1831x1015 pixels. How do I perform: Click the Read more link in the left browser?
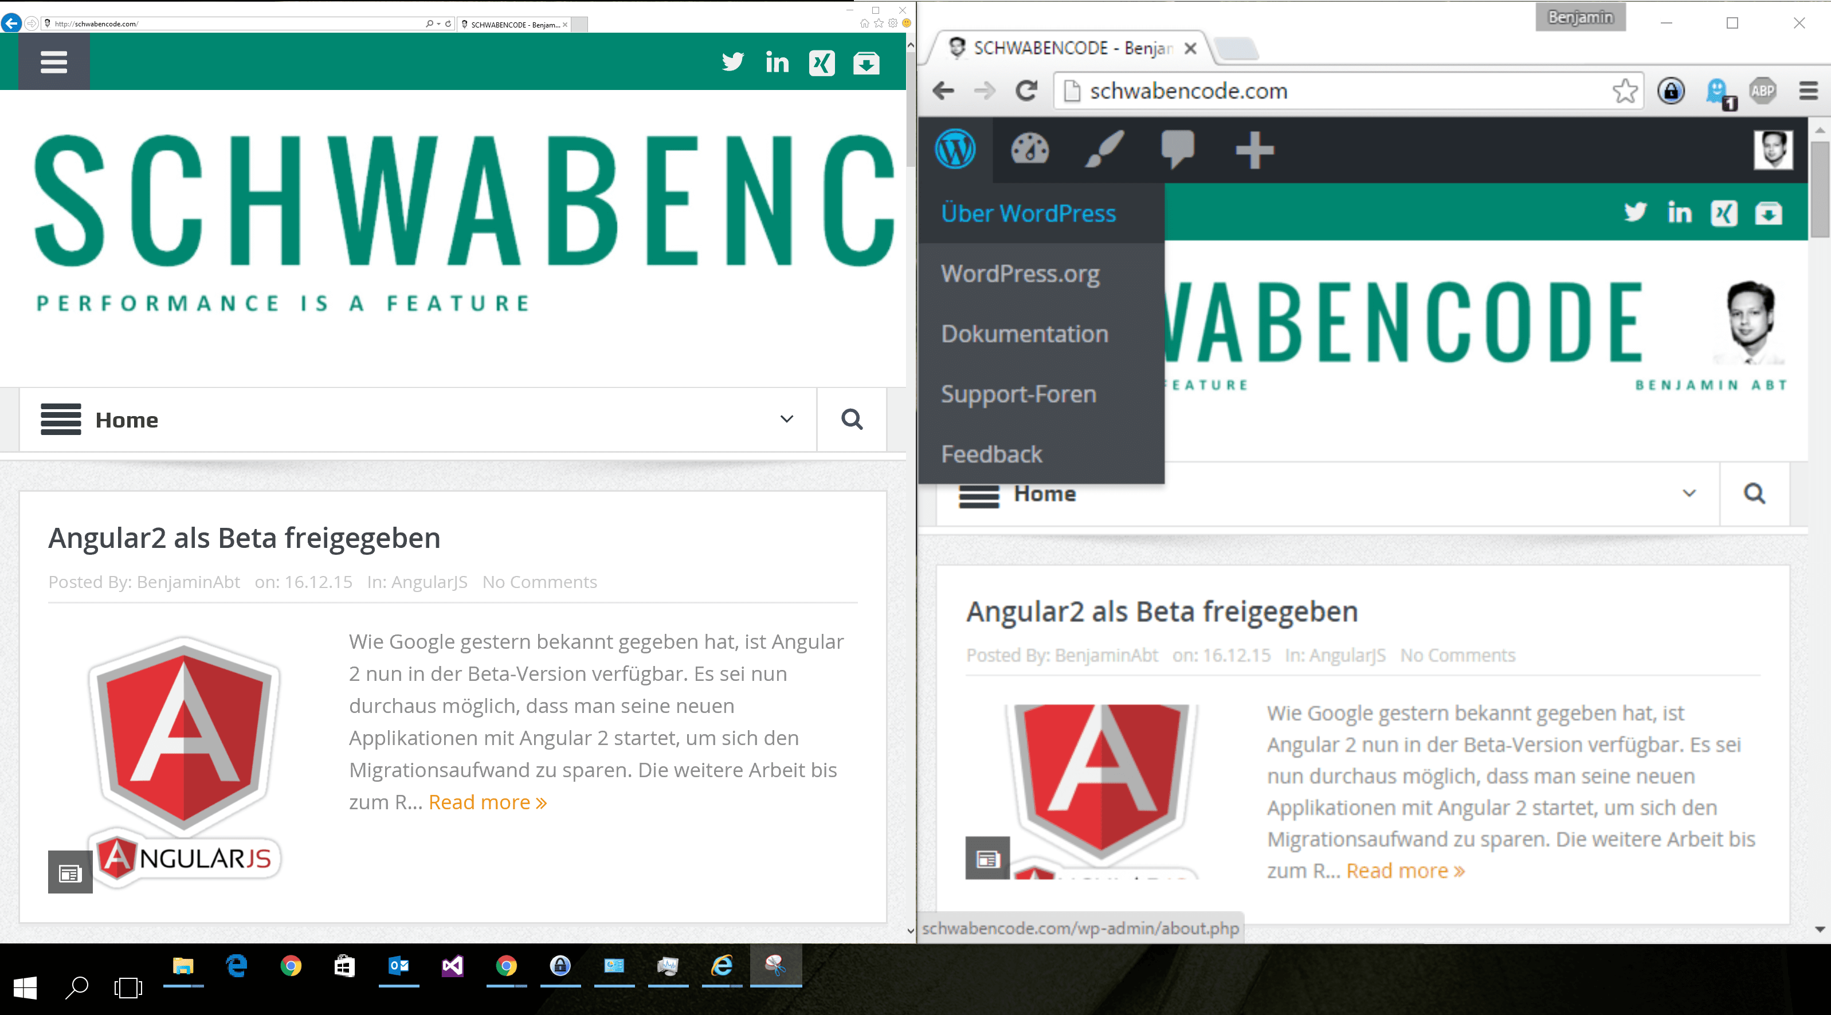point(487,802)
